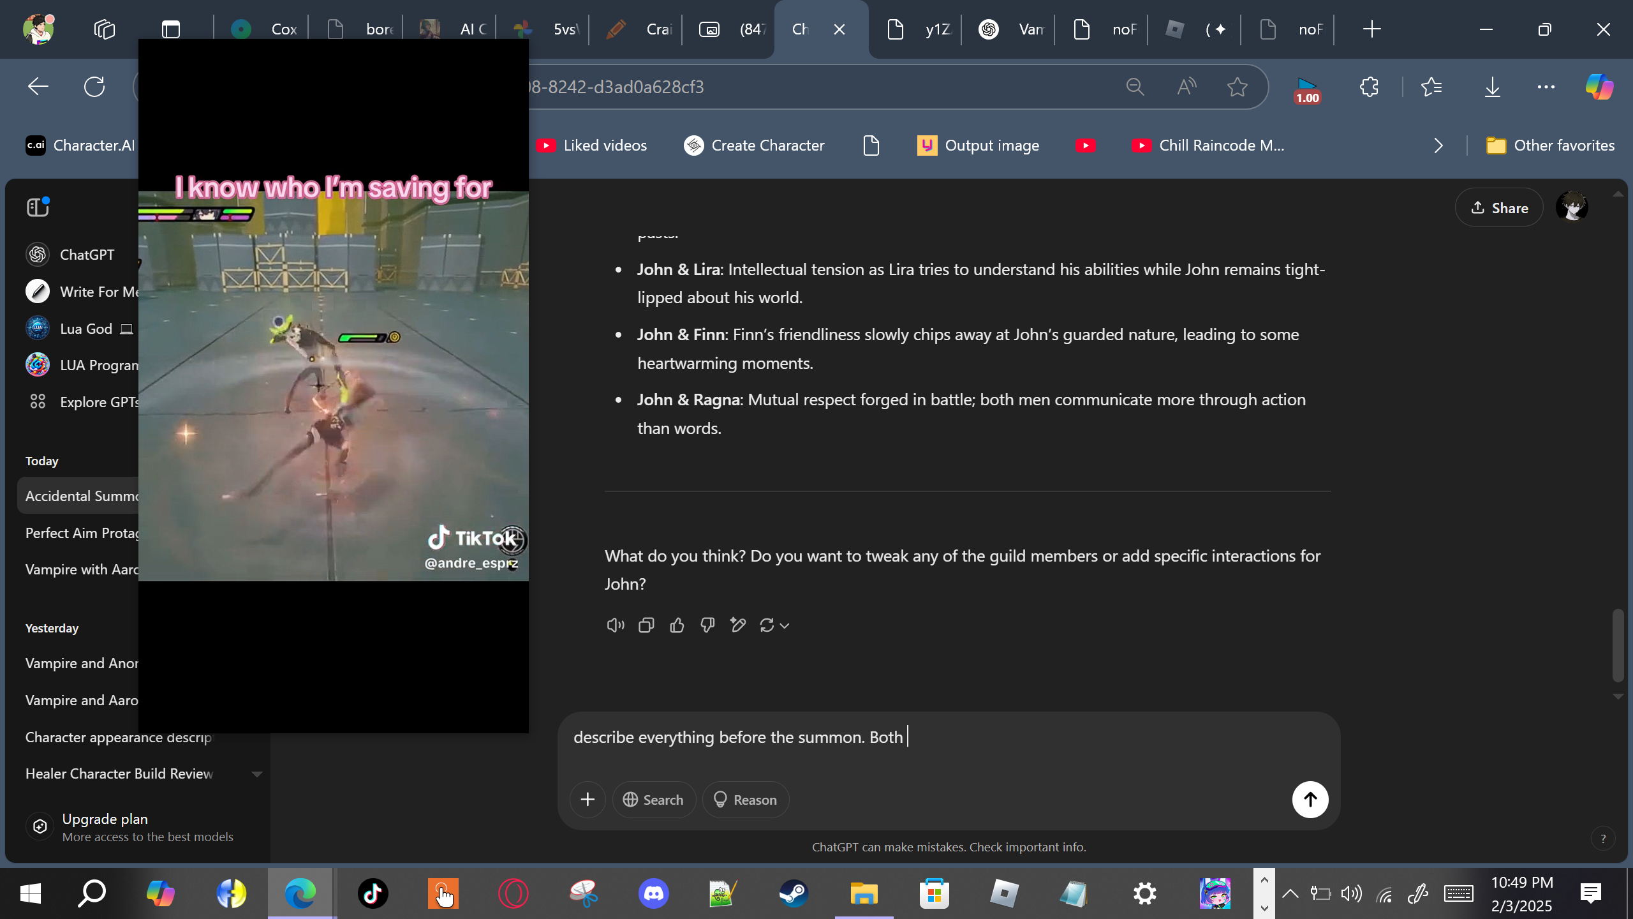Open the volume control in system tray

1351,893
